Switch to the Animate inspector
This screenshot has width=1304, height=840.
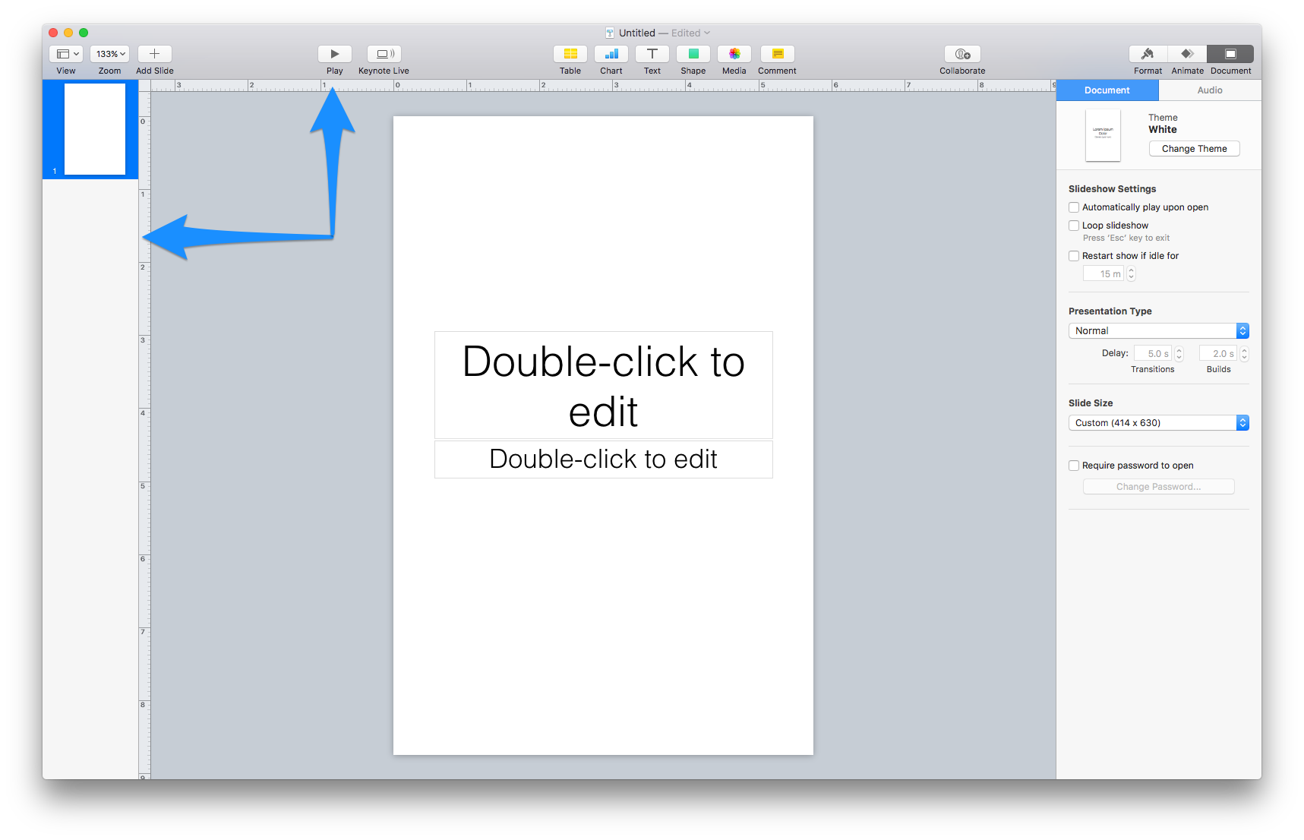1187,54
